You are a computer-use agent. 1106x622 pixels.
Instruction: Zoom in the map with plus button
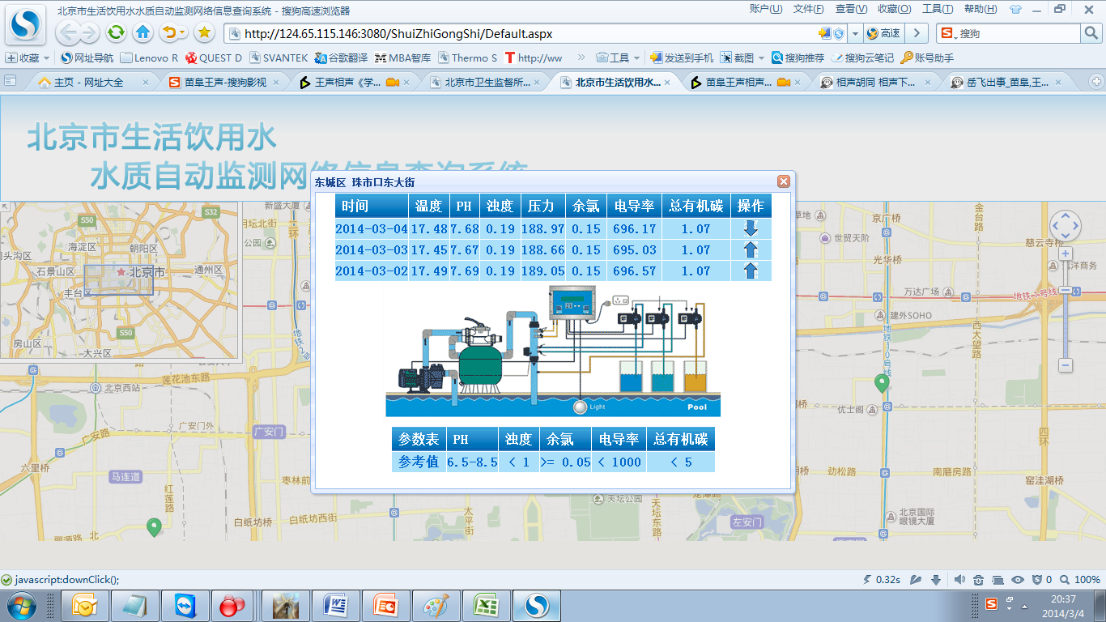(x=1066, y=253)
